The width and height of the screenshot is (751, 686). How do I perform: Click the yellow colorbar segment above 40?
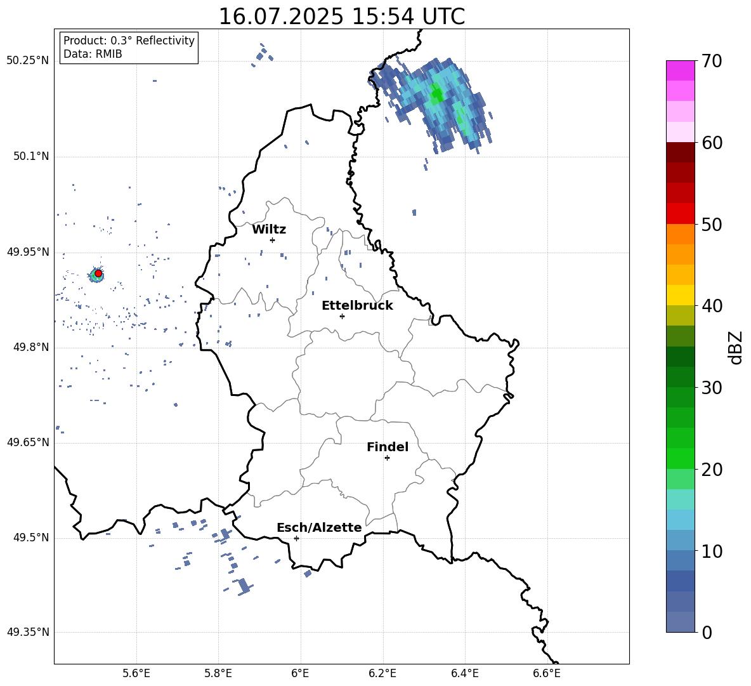pyautogui.click(x=681, y=295)
